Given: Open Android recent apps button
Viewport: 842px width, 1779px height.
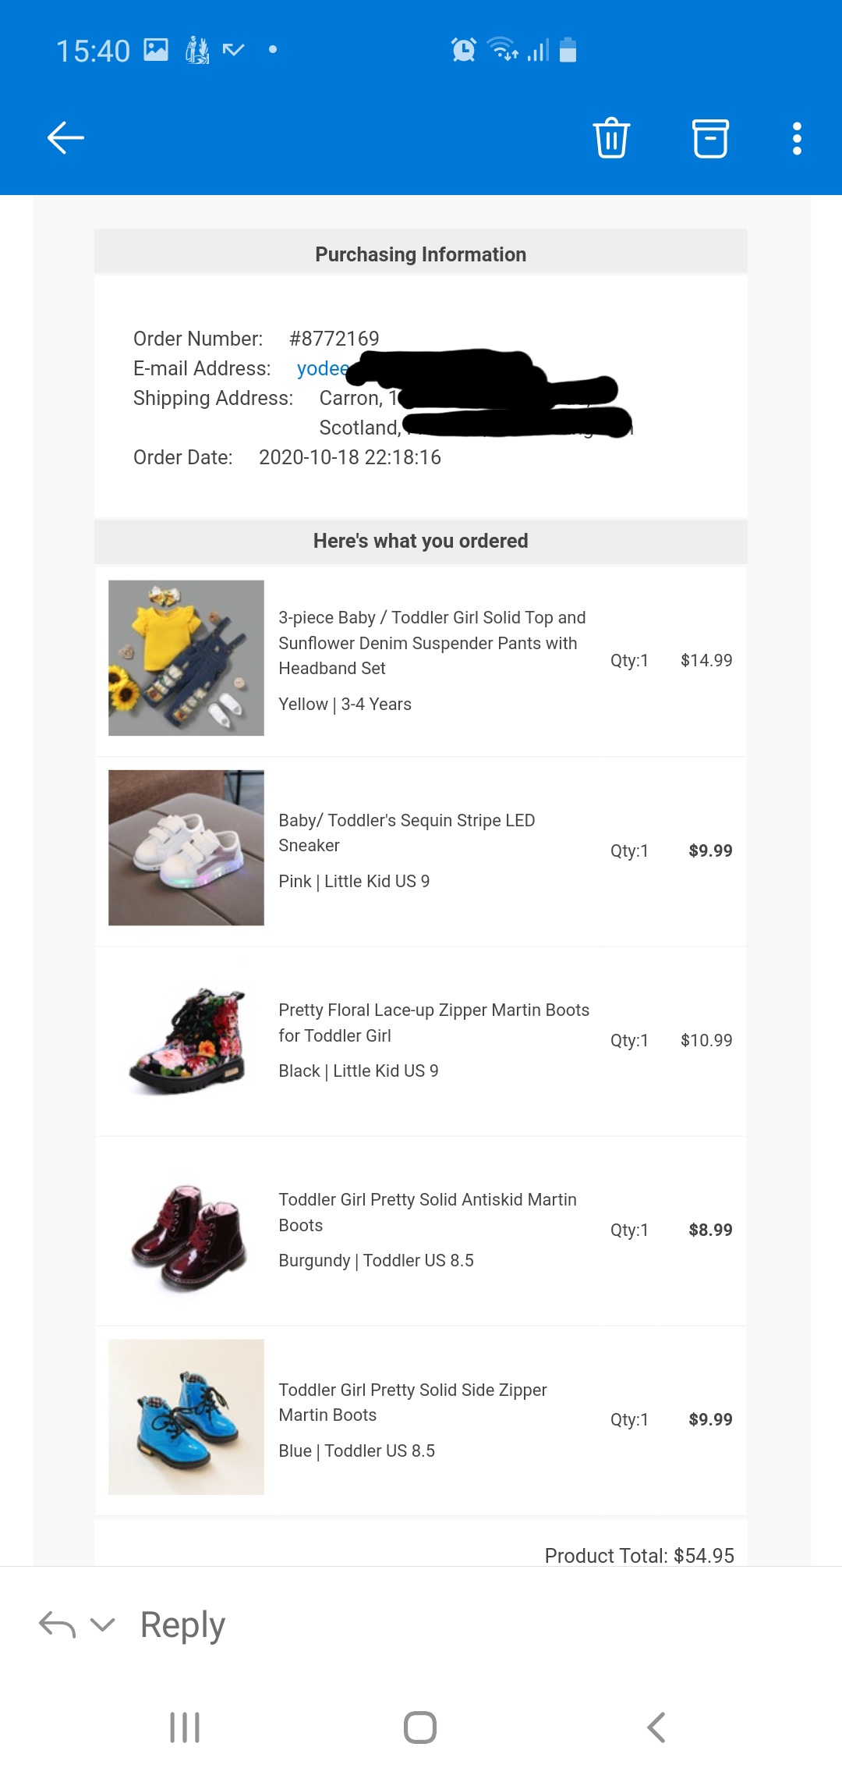Looking at the screenshot, I should tap(185, 1728).
